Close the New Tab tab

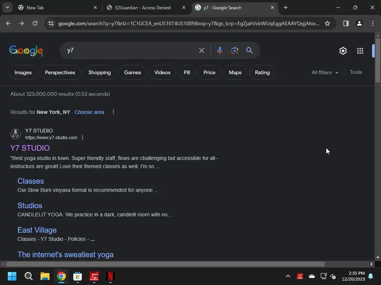(95, 7)
